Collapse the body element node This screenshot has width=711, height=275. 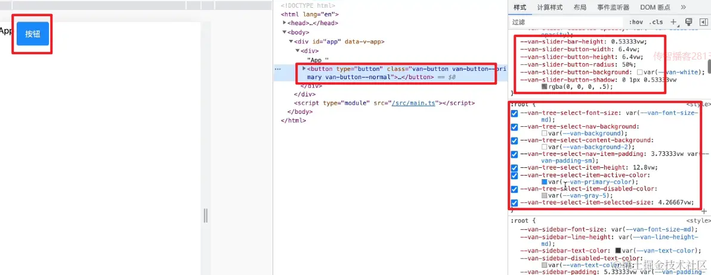click(x=285, y=32)
